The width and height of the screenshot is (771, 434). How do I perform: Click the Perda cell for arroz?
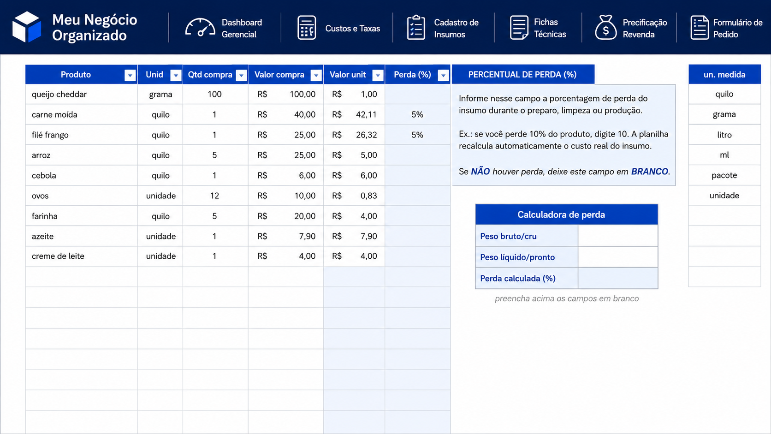tap(417, 155)
